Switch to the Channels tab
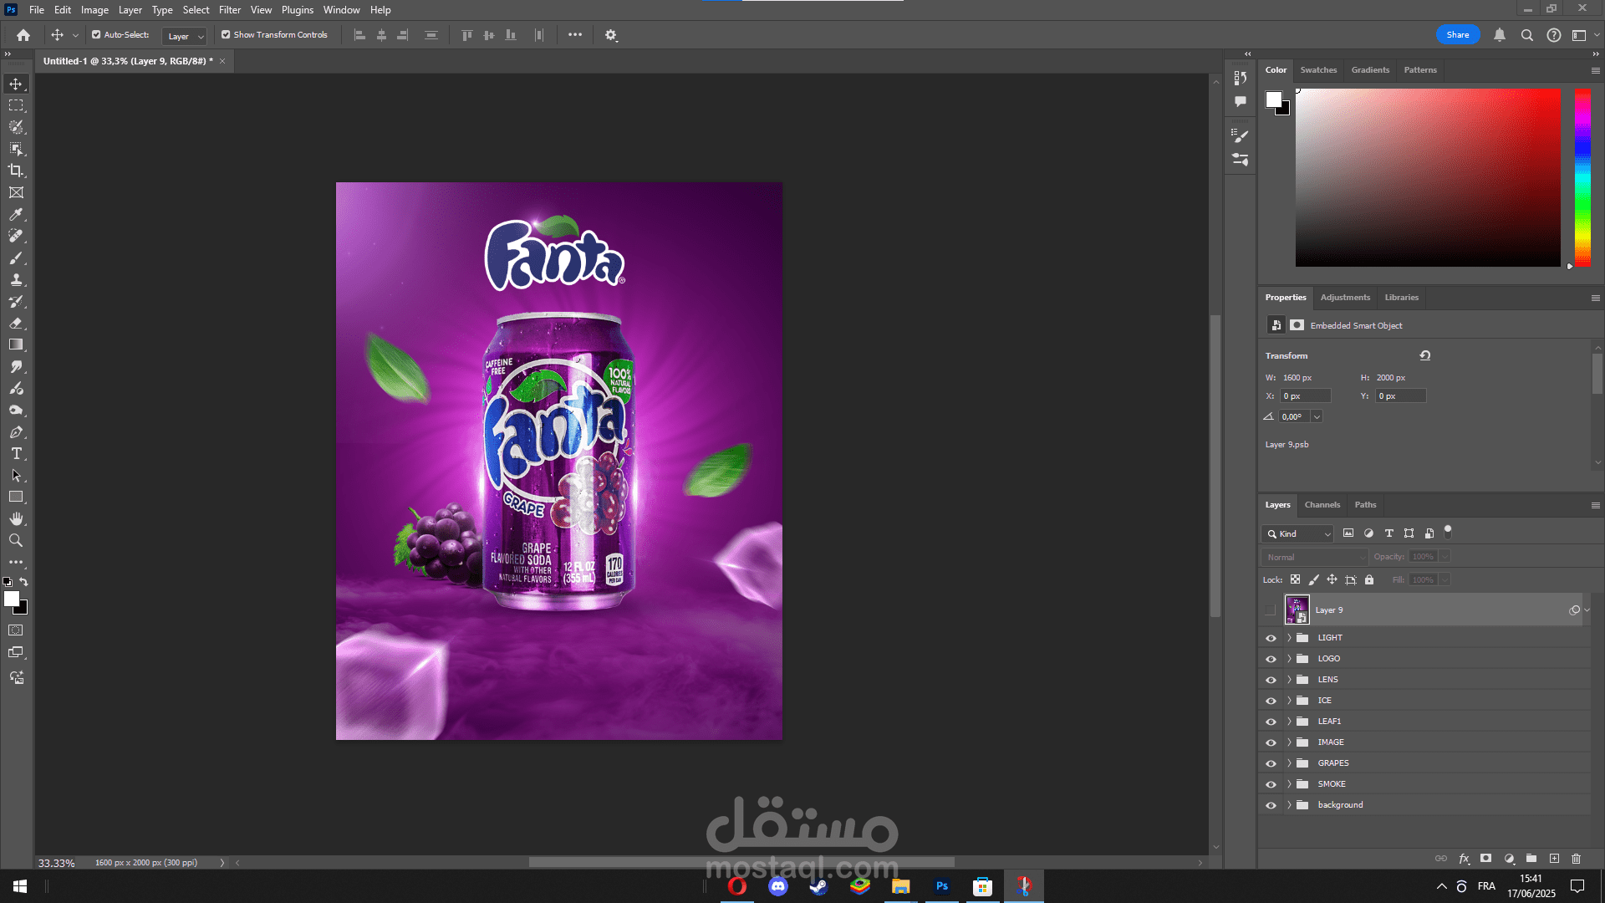This screenshot has width=1605, height=903. (x=1322, y=505)
